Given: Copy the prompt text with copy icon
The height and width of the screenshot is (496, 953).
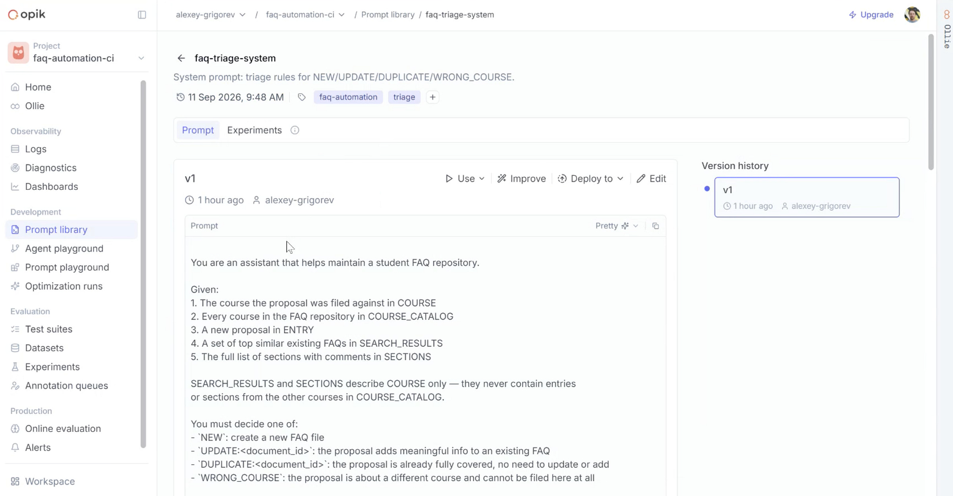Looking at the screenshot, I should (x=656, y=226).
